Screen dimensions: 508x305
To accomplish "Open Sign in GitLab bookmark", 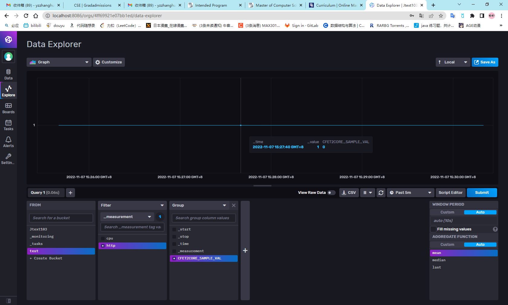I will [301, 26].
